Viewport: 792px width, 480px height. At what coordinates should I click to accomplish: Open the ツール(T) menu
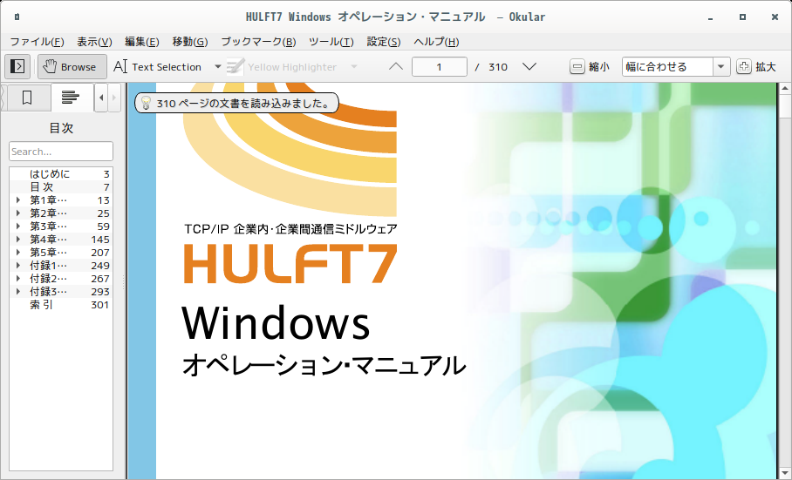[331, 42]
